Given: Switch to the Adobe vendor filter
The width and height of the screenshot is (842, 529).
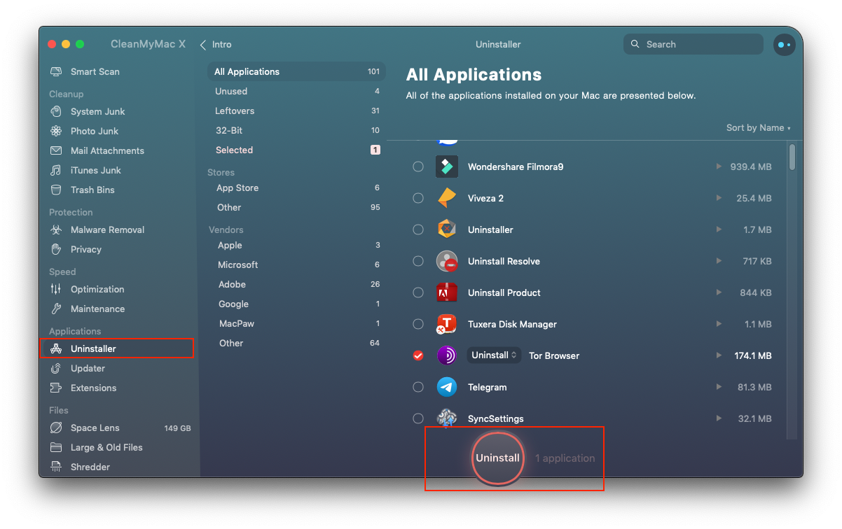Looking at the screenshot, I should tap(232, 285).
